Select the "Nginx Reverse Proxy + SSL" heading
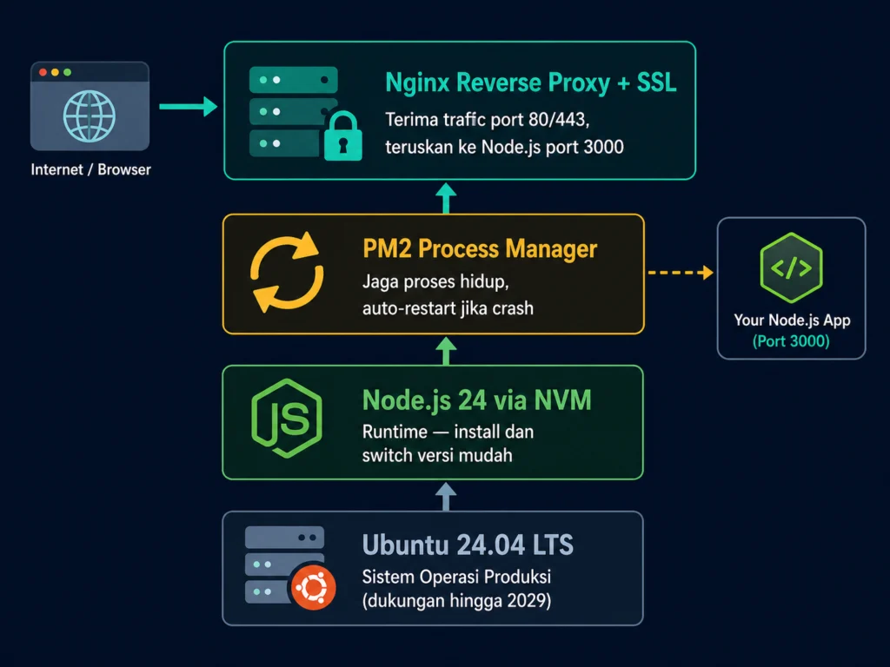This screenshot has width=890, height=667. coord(531,83)
